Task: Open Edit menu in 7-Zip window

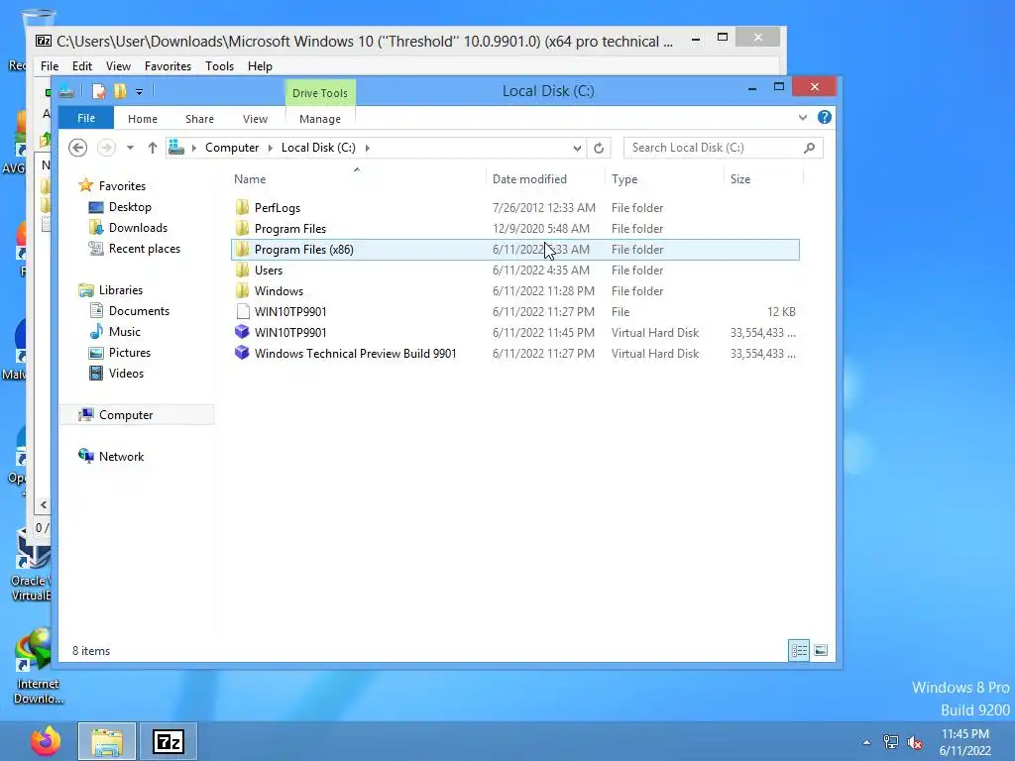Action: (x=81, y=66)
